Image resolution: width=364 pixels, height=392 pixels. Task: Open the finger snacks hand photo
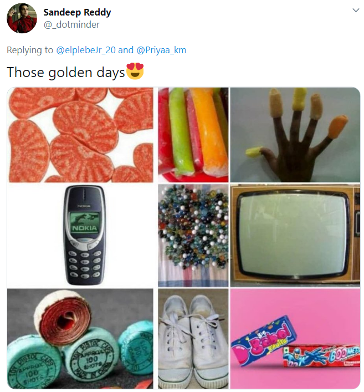[295, 135]
